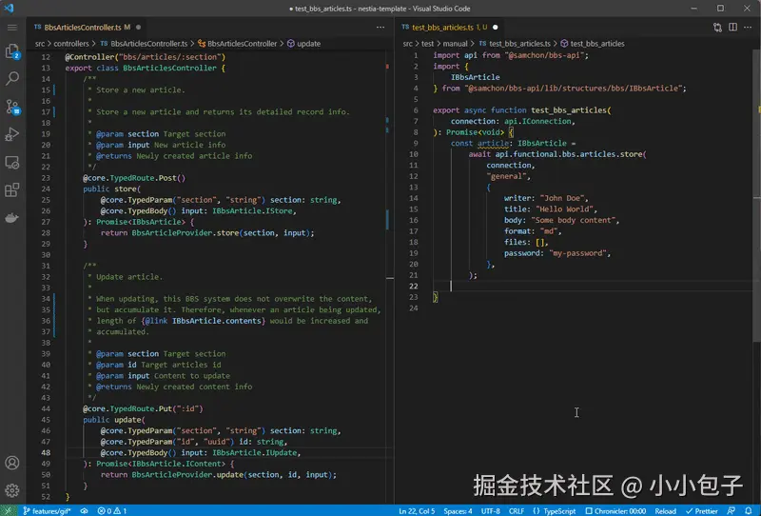This screenshot has height=516, width=761.
Task: Open the Extensions view
Action: [x=12, y=190]
